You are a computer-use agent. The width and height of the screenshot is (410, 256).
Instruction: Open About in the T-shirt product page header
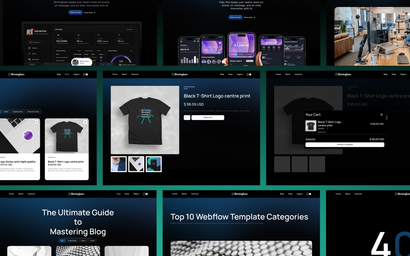pyautogui.click(x=124, y=75)
